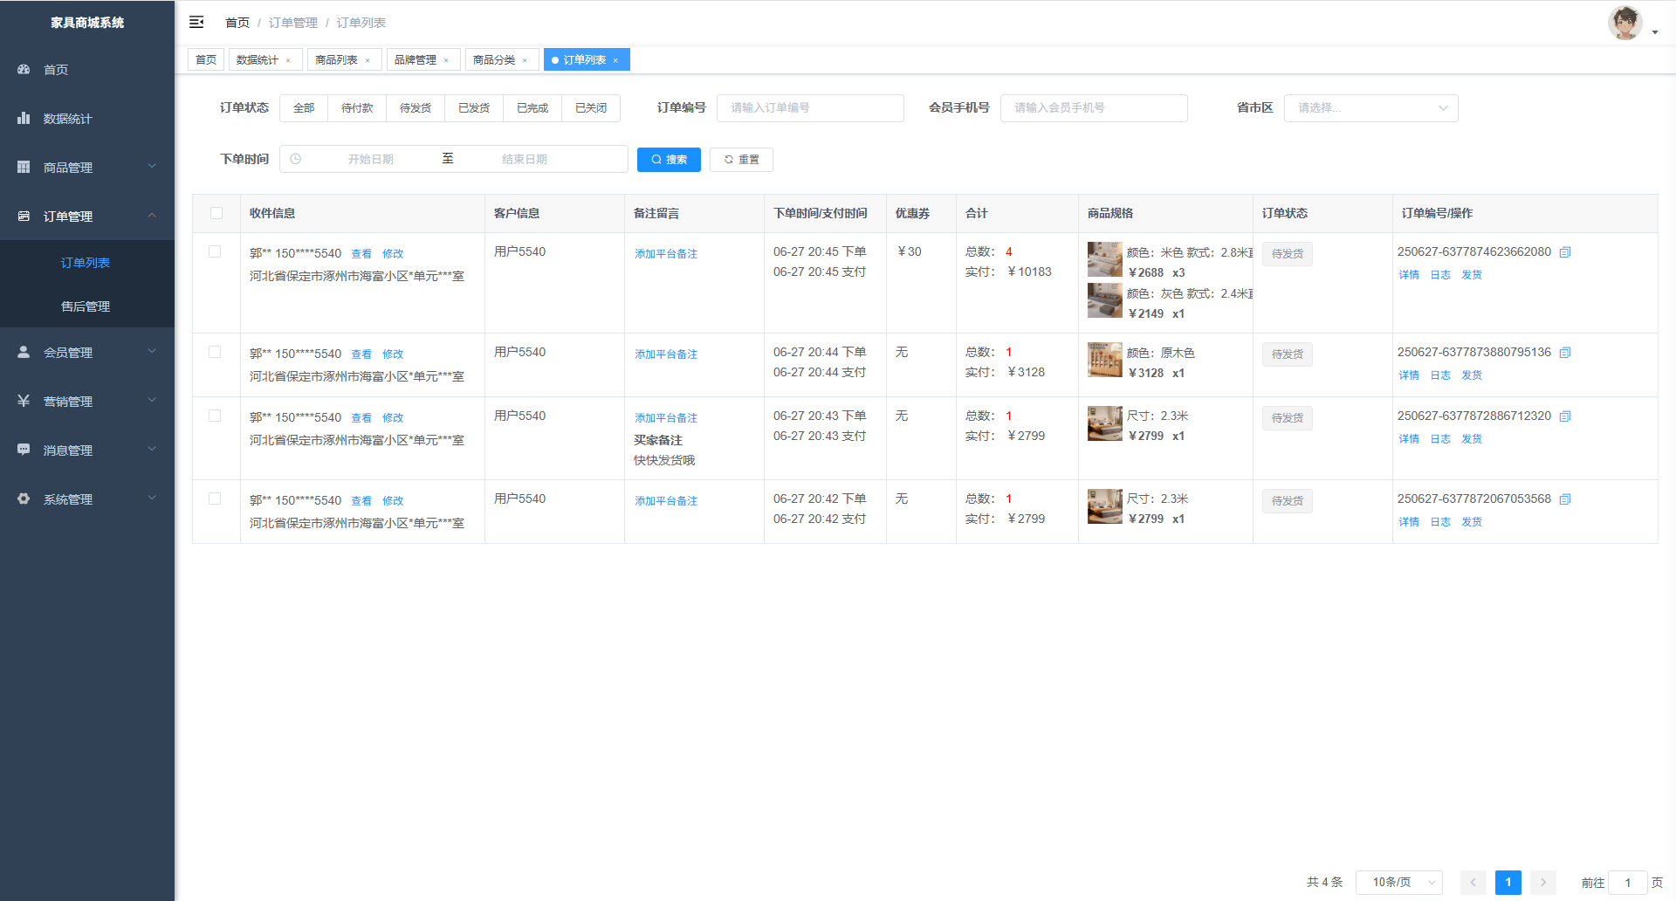This screenshot has height=901, width=1676.
Task: Open the user avatar menu
Action: click(1625, 24)
